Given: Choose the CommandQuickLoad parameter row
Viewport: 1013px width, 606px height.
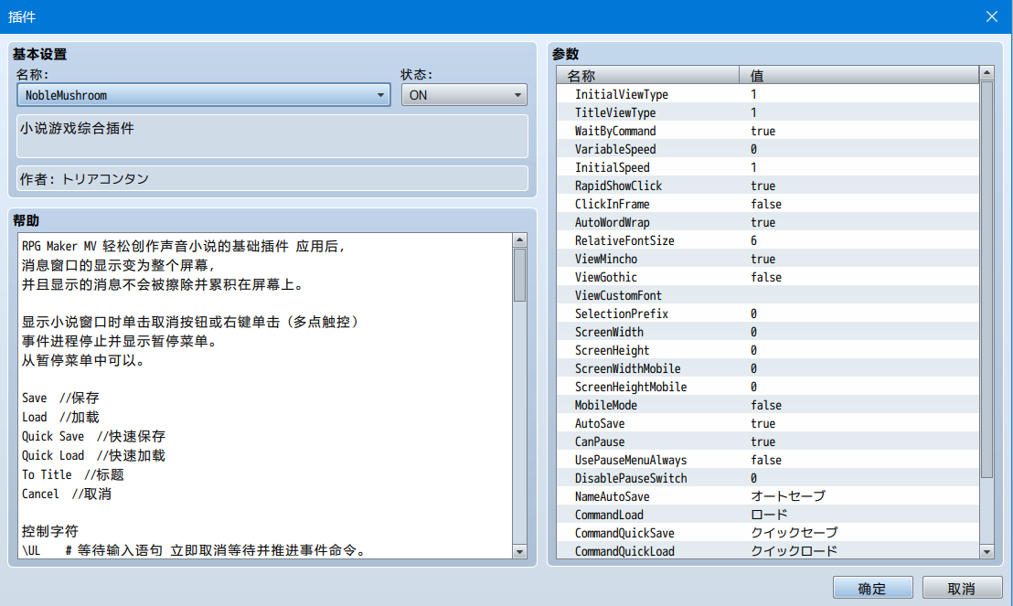Looking at the screenshot, I should coord(767,551).
